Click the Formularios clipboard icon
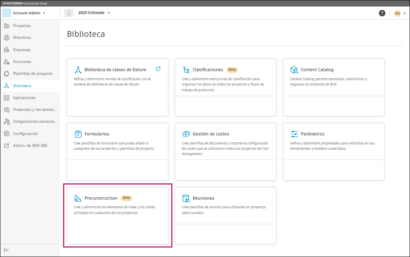 click(78, 134)
